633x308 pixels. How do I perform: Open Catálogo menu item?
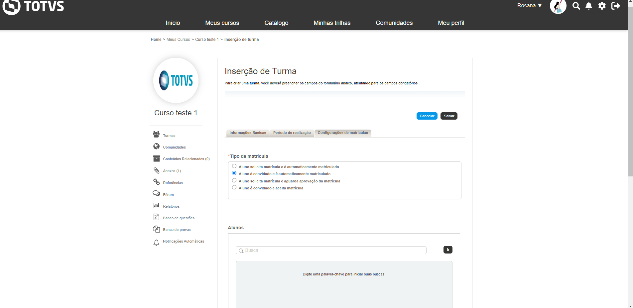pyautogui.click(x=276, y=23)
